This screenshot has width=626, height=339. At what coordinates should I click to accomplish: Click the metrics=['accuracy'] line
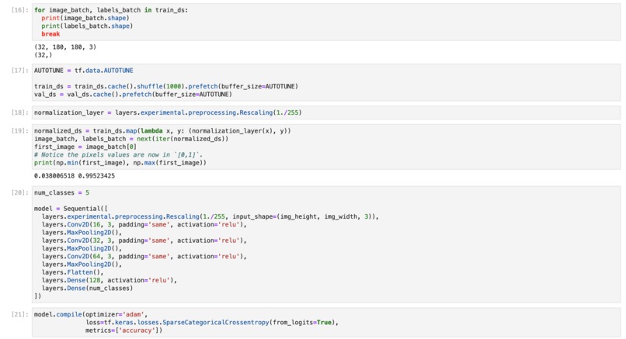click(x=123, y=330)
